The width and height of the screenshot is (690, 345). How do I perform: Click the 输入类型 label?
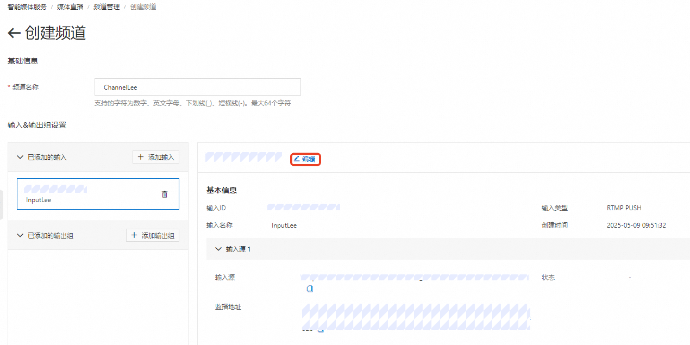(555, 208)
